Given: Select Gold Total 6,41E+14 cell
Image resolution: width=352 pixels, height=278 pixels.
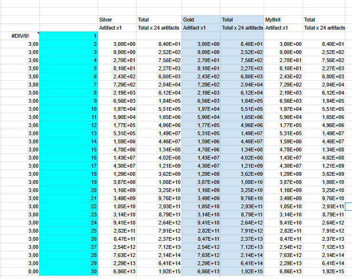Looking at the screenshot, I should click(242, 263).
